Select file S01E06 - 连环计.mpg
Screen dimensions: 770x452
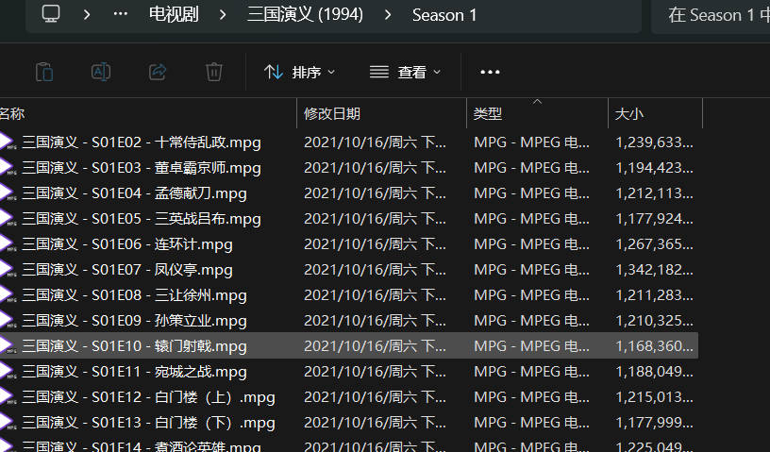coord(127,244)
